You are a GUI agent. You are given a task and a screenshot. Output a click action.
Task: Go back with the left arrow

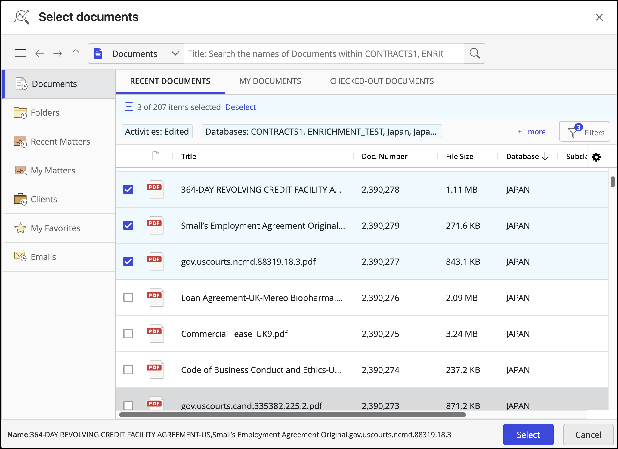[39, 53]
